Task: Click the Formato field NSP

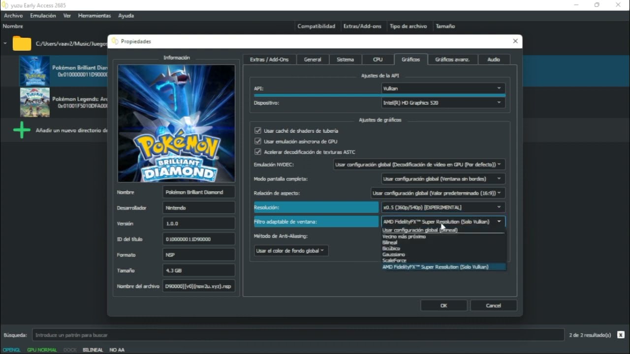Action: (199, 255)
